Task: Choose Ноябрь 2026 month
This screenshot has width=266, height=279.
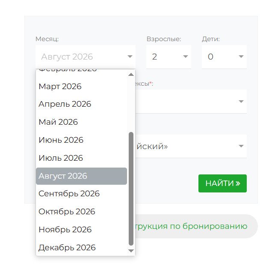Action: tap(65, 230)
